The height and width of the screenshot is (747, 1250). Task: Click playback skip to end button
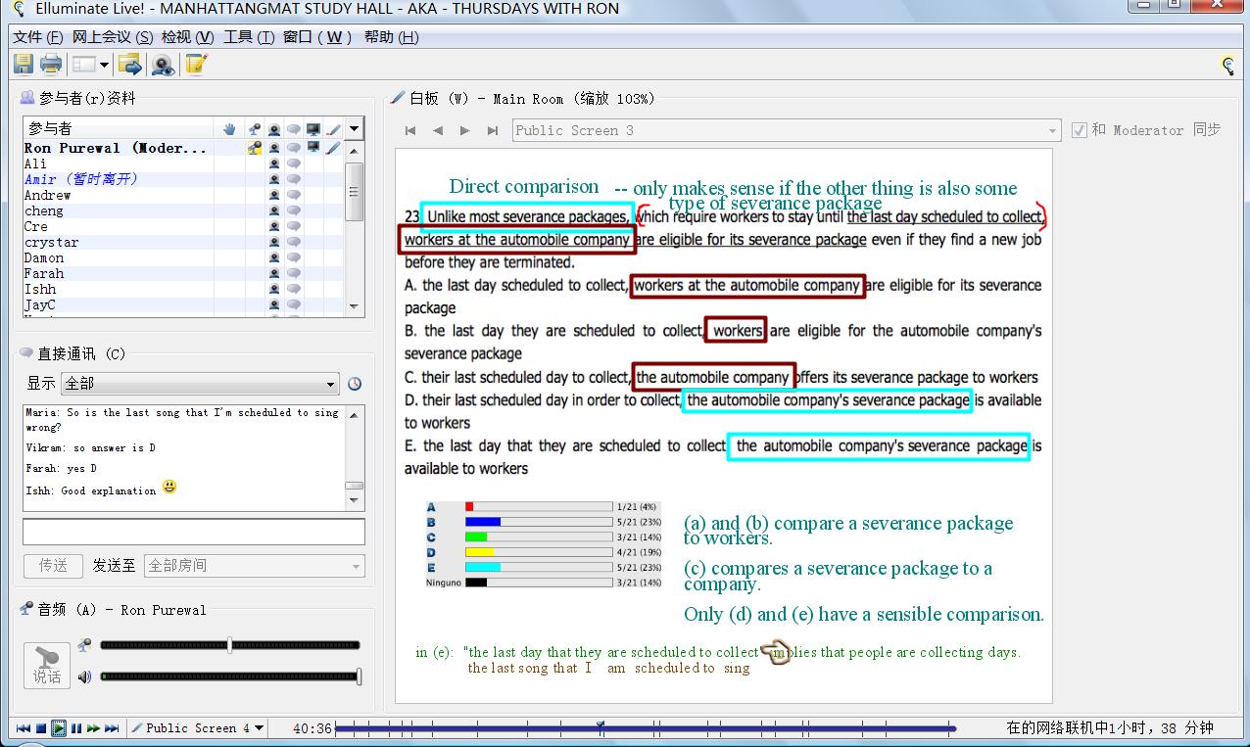coord(112,728)
